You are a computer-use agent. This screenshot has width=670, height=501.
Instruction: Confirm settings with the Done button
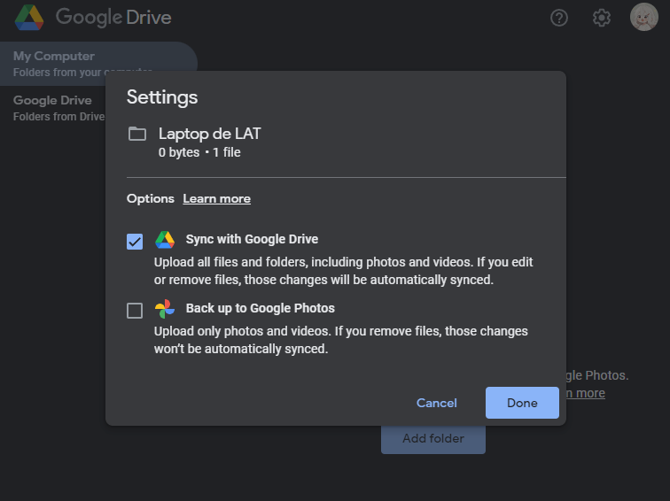(522, 403)
